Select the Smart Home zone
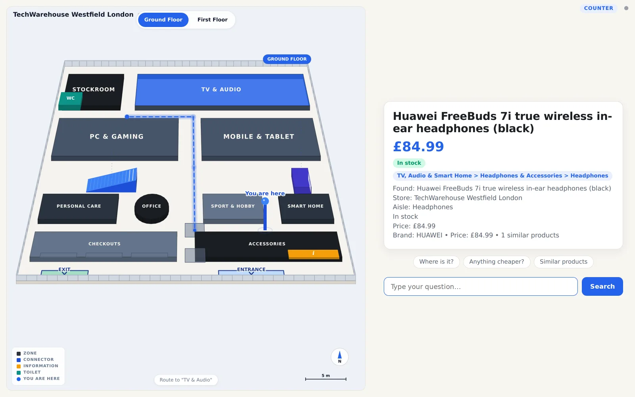 (x=306, y=208)
